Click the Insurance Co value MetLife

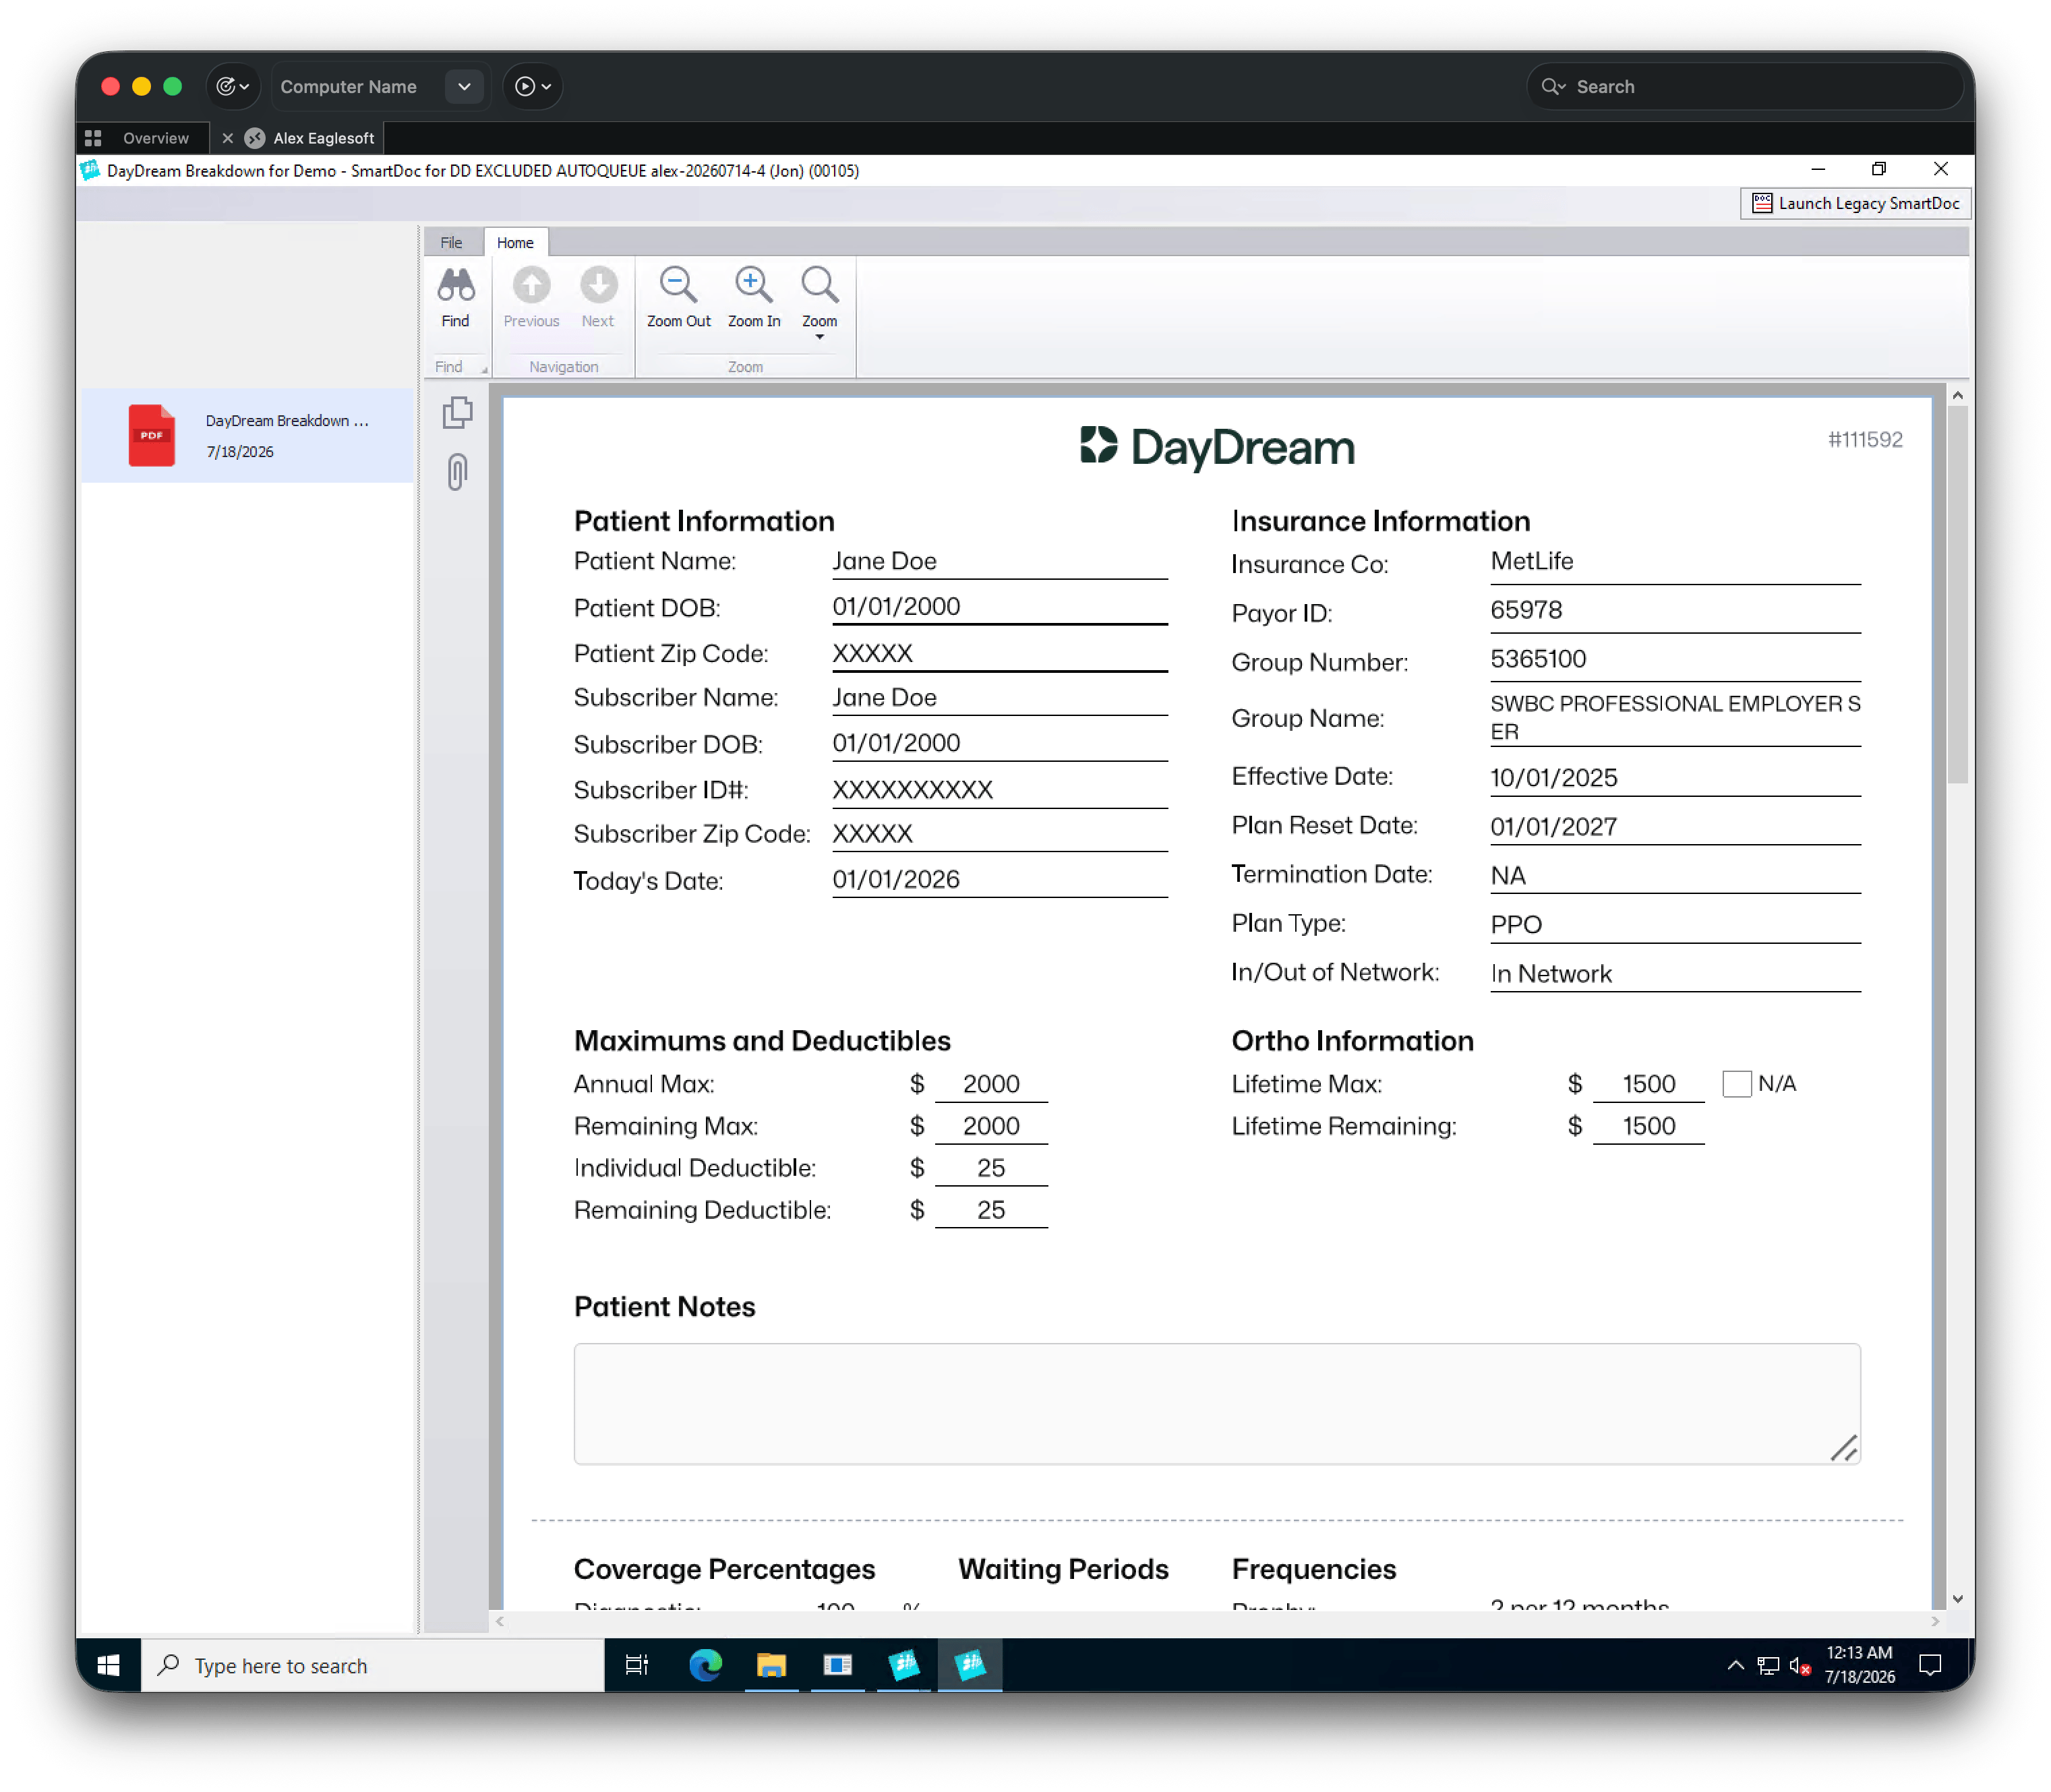tap(1532, 562)
